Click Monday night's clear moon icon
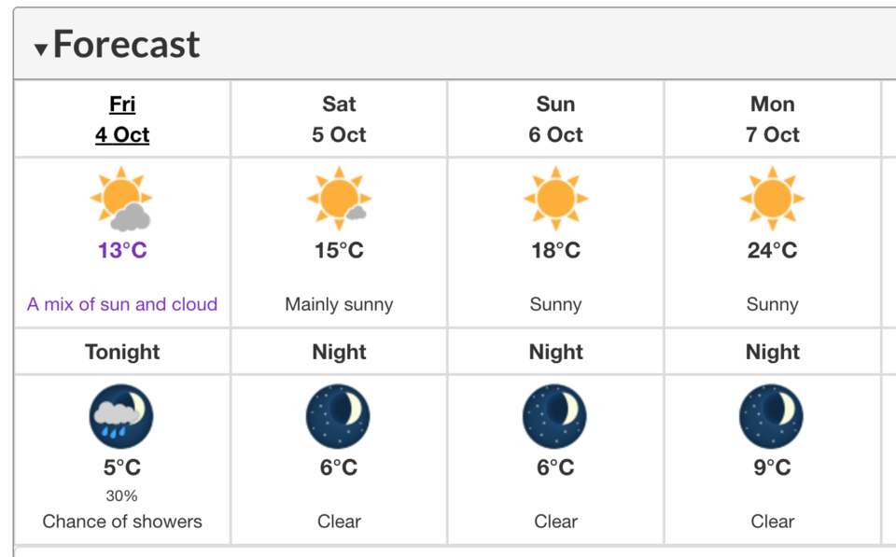Screen dimensions: 896x557 click(772, 416)
